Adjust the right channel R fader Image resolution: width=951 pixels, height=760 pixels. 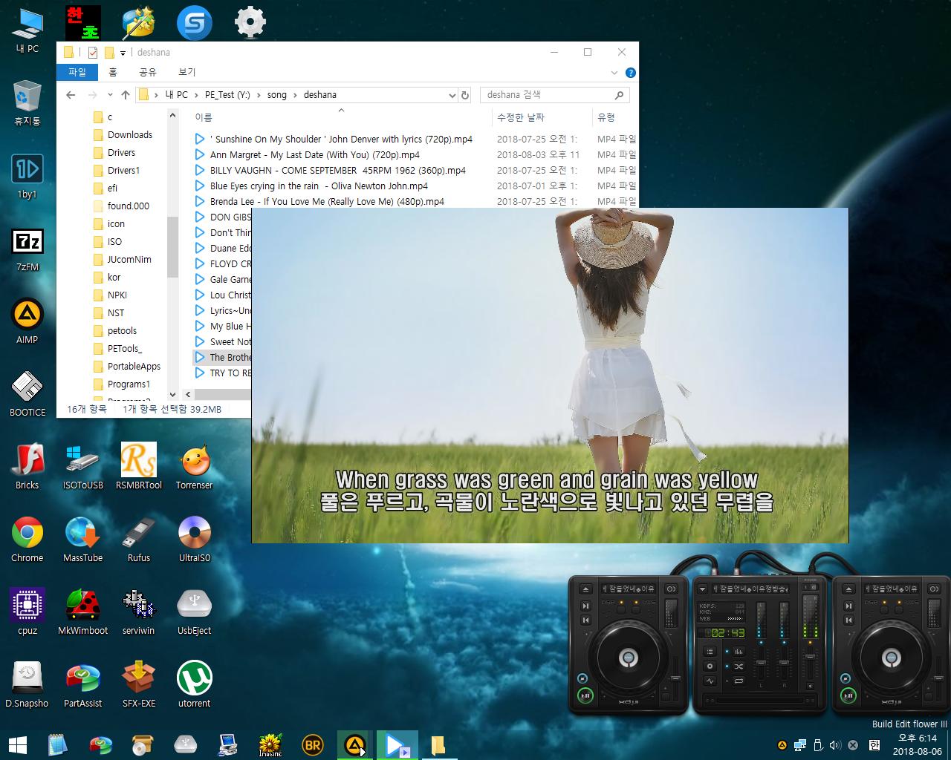[784, 663]
